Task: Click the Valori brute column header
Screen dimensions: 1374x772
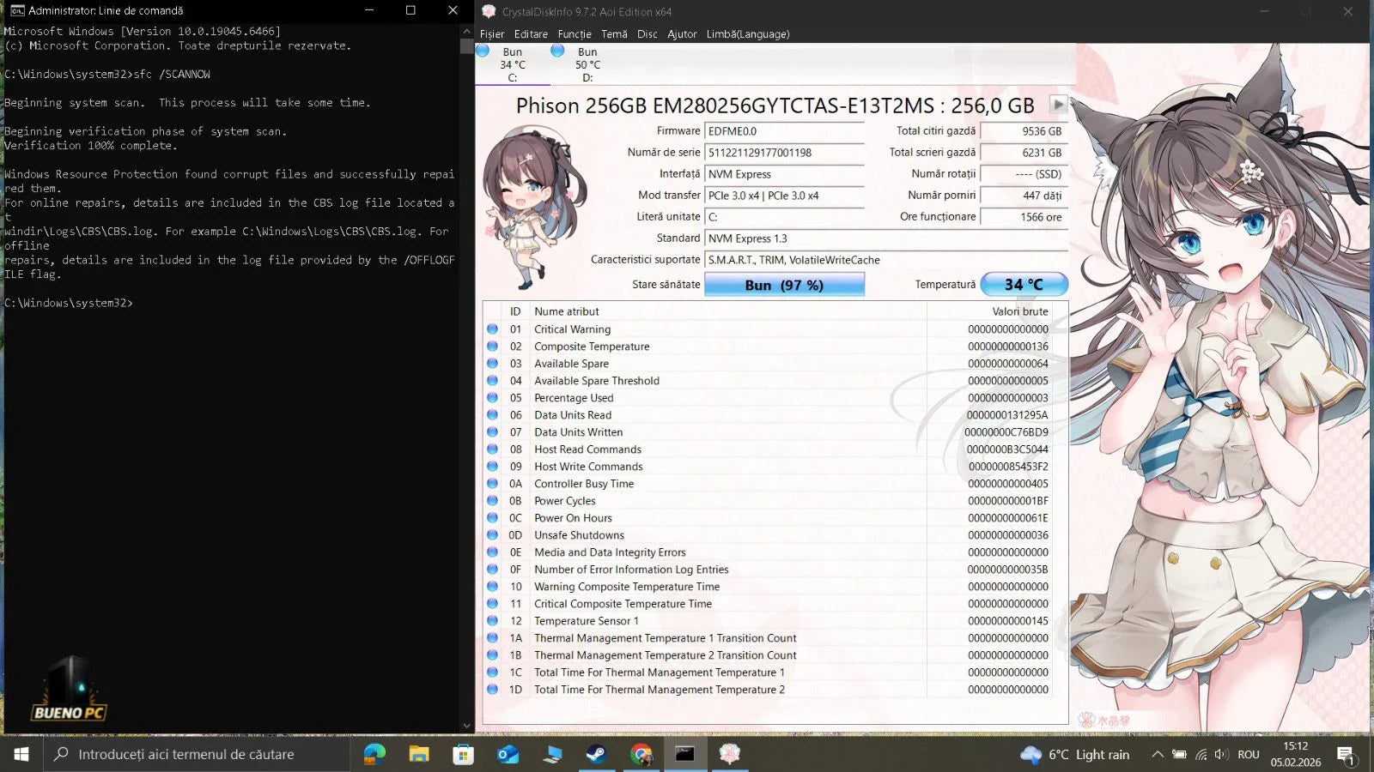Action: point(989,311)
